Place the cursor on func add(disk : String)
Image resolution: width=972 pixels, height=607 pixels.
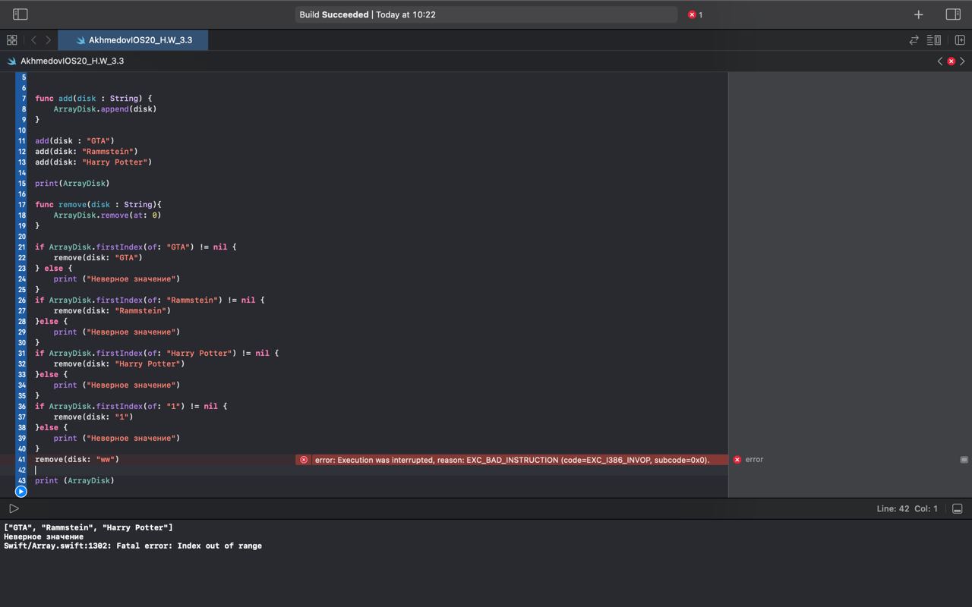click(x=93, y=99)
